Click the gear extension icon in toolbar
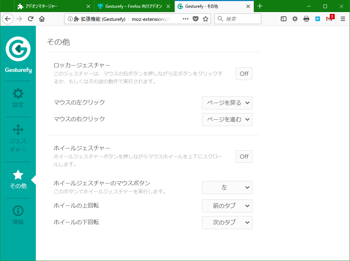 [x=295, y=19]
